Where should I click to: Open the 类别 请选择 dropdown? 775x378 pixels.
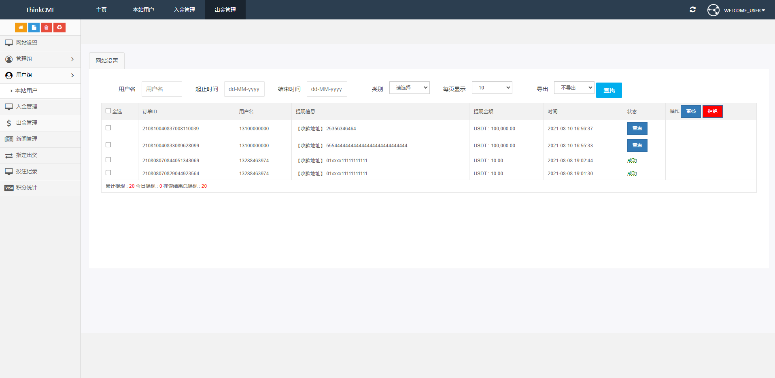point(409,87)
